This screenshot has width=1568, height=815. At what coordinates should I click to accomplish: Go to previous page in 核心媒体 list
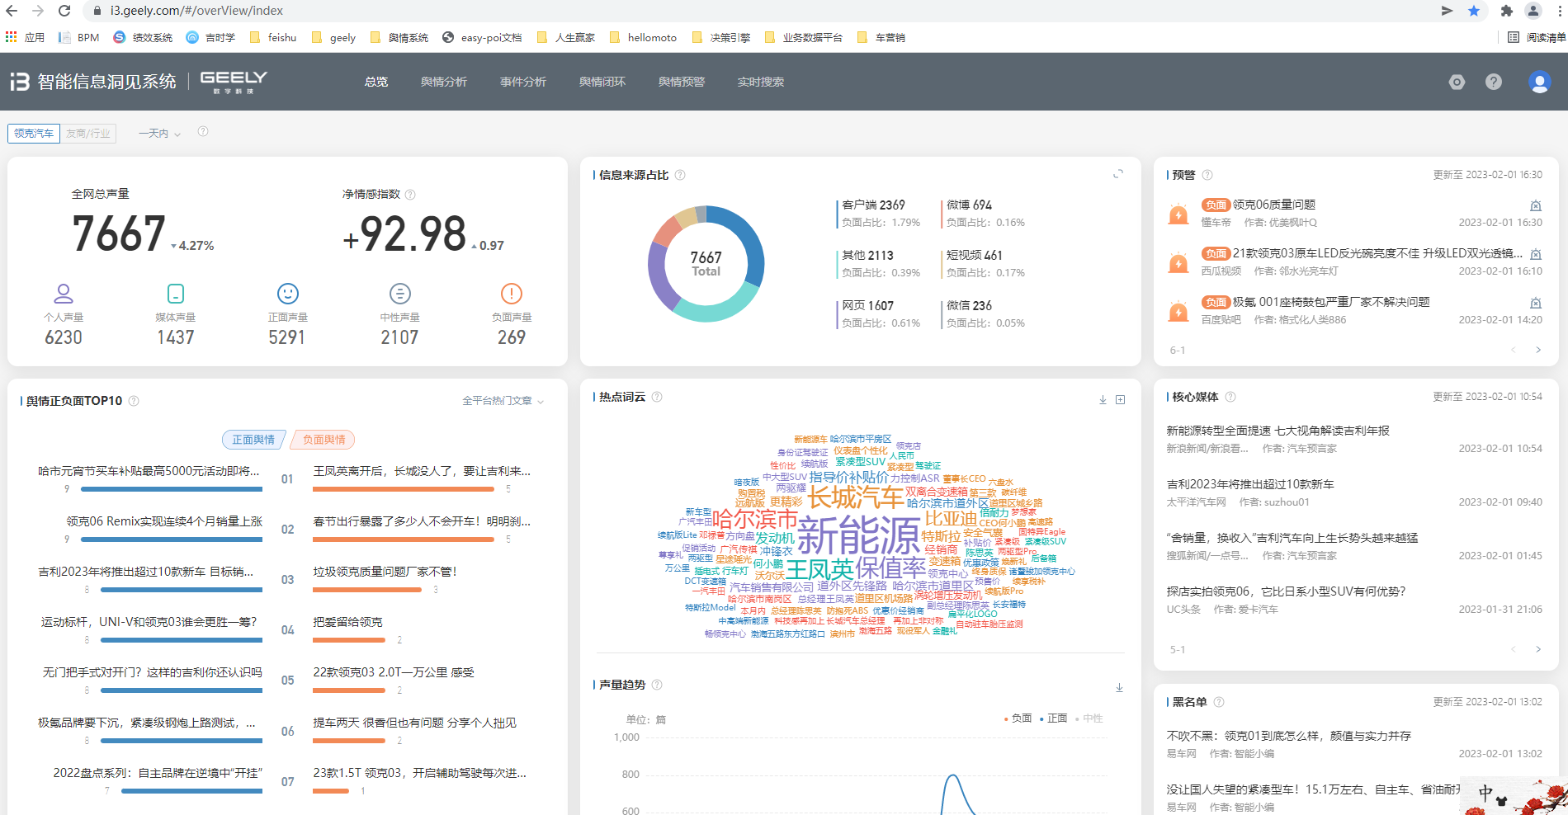[x=1514, y=649]
